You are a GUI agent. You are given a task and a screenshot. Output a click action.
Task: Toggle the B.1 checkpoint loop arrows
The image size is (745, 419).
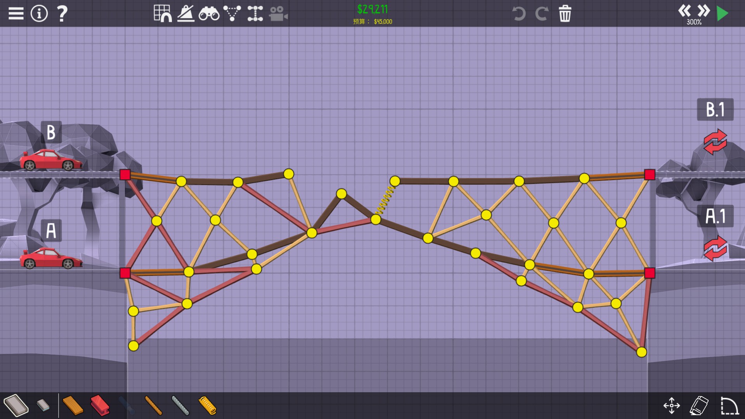pos(715,142)
